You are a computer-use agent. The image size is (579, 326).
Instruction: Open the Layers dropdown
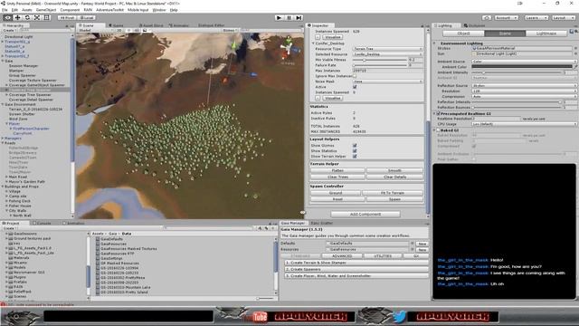536,17
